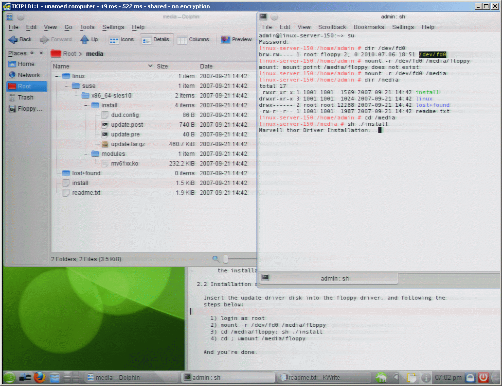Switch to admin : sh taskbar entry
502x386 pixels.
pos(228,378)
